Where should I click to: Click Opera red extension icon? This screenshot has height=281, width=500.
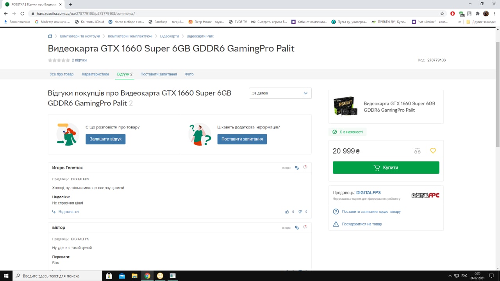pyautogui.click(x=453, y=13)
